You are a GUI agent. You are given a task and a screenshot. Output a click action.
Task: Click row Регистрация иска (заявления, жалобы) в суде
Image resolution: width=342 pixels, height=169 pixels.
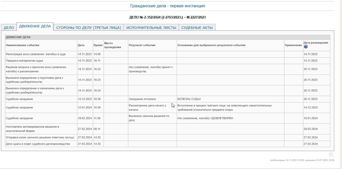pyautogui.click(x=168, y=54)
